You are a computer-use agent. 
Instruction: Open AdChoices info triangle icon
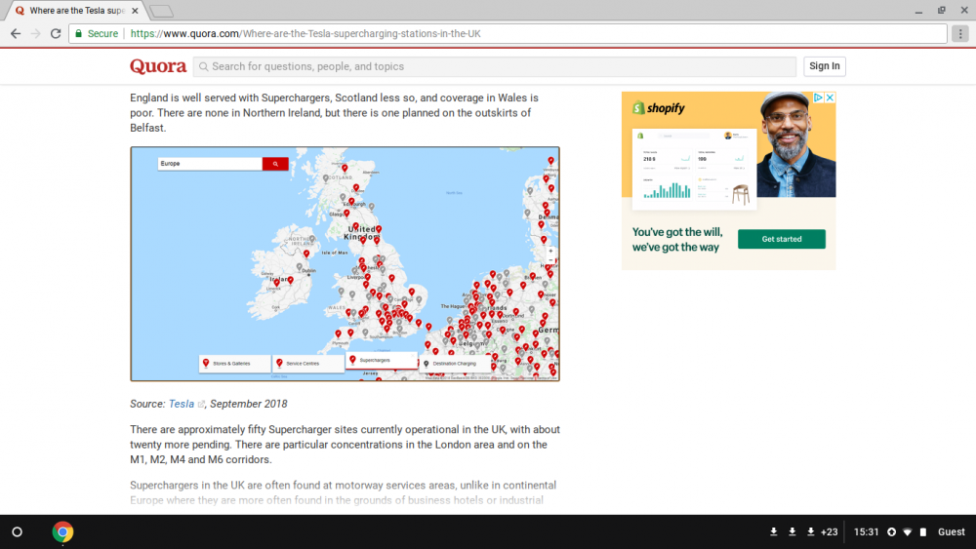click(x=819, y=98)
